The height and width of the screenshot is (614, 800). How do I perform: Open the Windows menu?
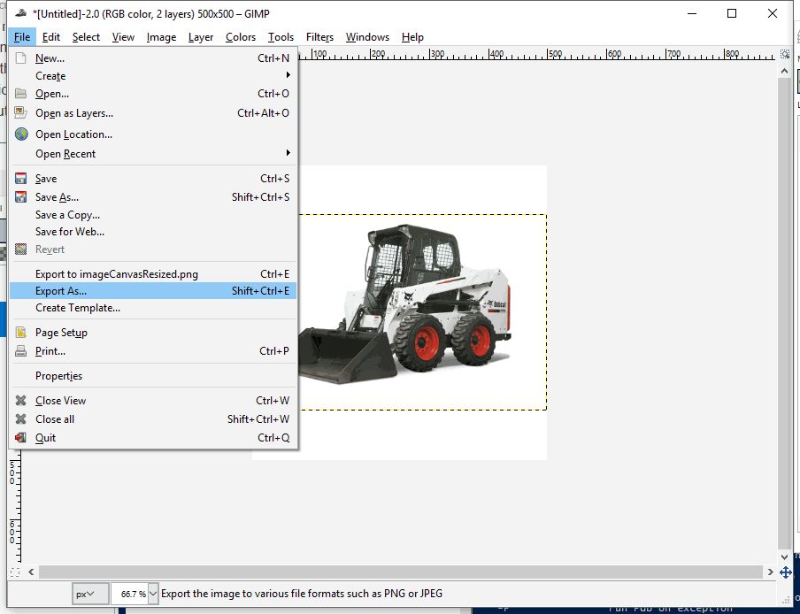pyautogui.click(x=367, y=37)
